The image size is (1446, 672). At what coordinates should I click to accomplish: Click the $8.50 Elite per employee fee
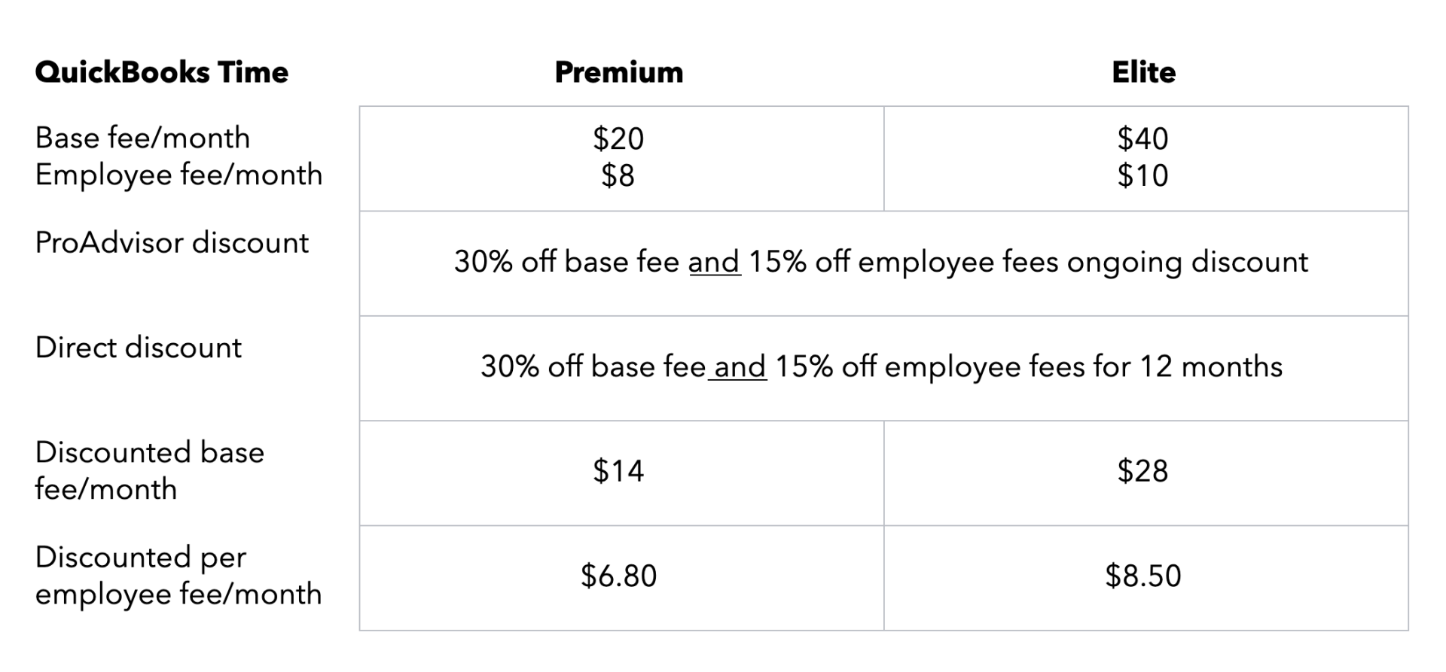pos(1142,576)
